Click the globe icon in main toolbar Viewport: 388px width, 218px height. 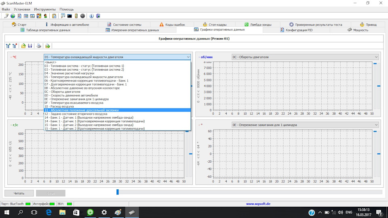tap(13, 16)
